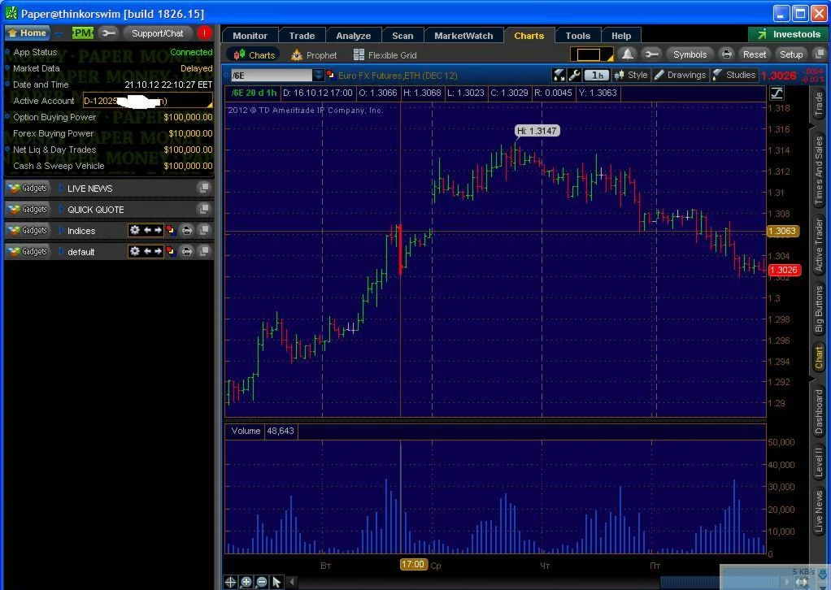Click the print icon in default gadget

point(186,252)
